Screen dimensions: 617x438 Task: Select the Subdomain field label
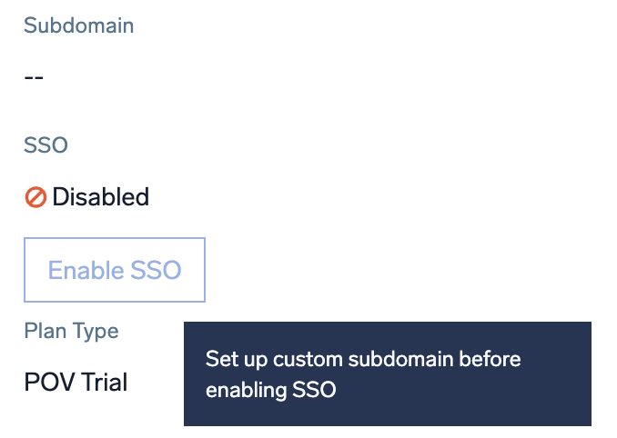pyautogui.click(x=79, y=25)
